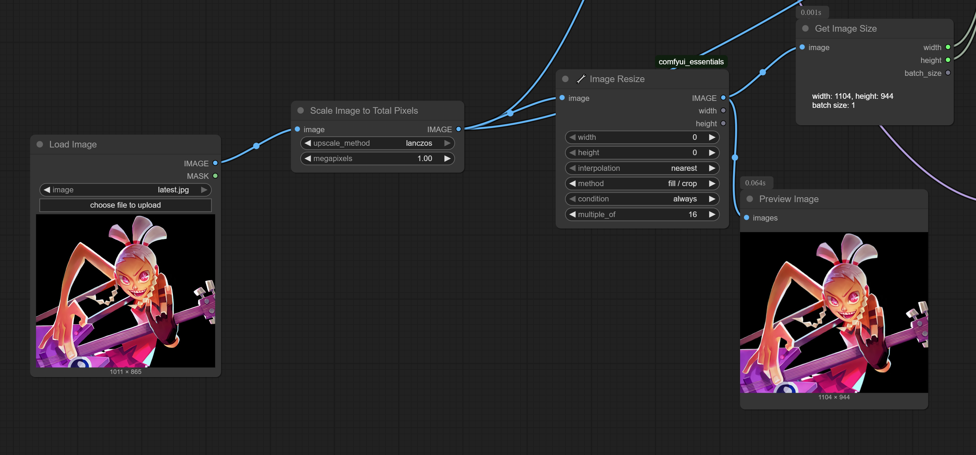Open condition dropdown showing always
Image resolution: width=976 pixels, height=455 pixels.
[x=642, y=199]
